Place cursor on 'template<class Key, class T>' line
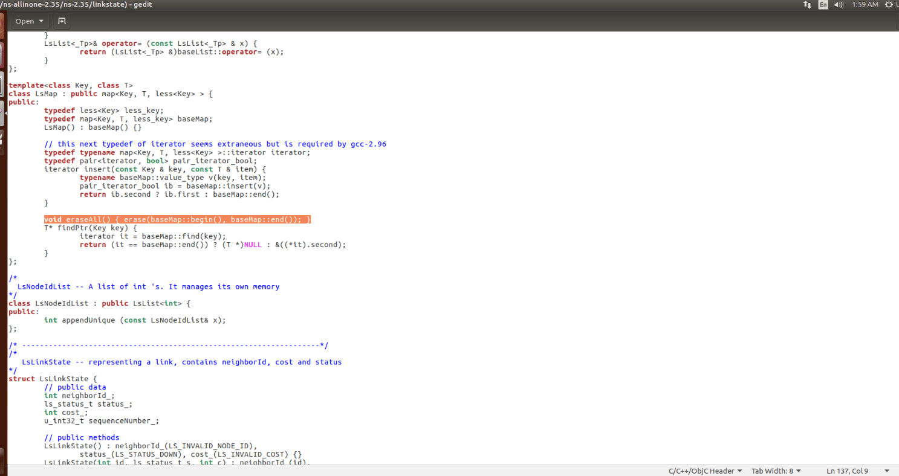Screen dimensions: 899x476 point(71,85)
